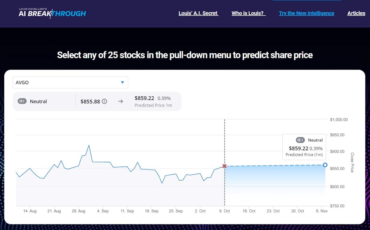Open Louis' A.I. Secret menu link
370x230 pixels.
198,13
